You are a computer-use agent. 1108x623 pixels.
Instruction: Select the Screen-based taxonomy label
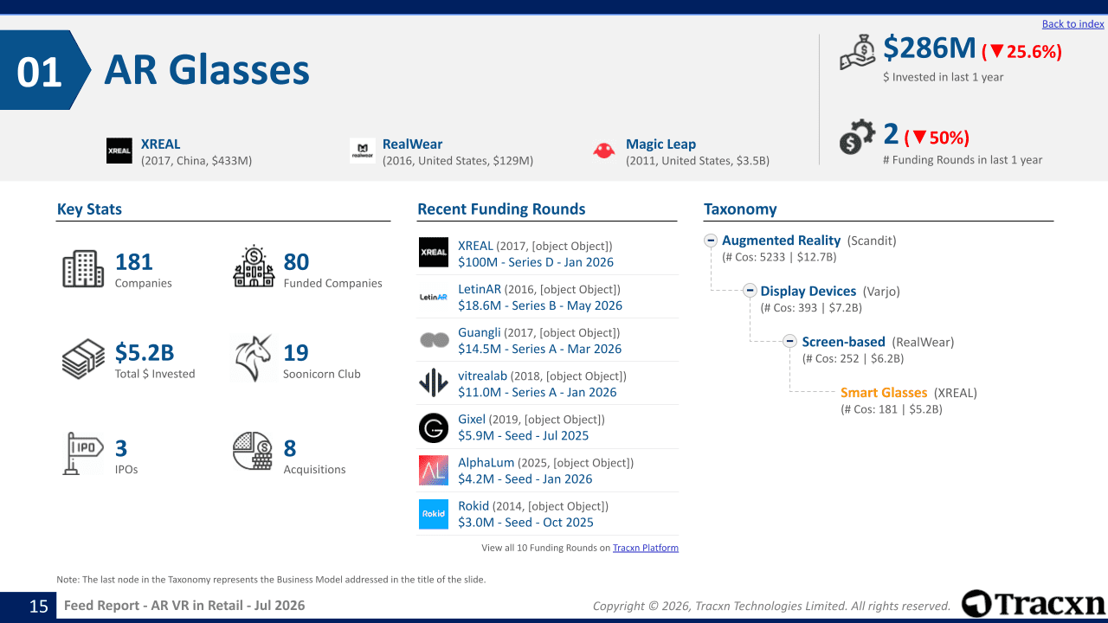[x=844, y=342]
